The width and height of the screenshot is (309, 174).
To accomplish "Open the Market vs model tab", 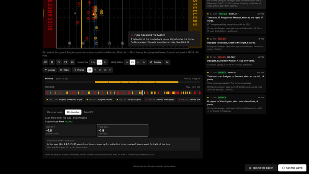I will 54,112.
